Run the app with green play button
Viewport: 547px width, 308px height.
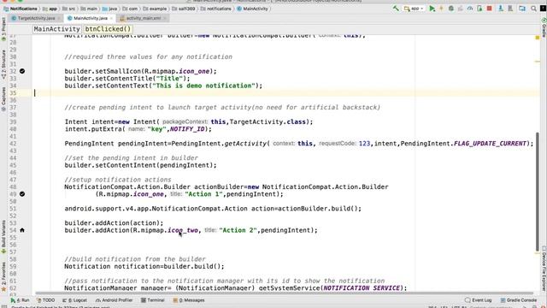click(432, 9)
